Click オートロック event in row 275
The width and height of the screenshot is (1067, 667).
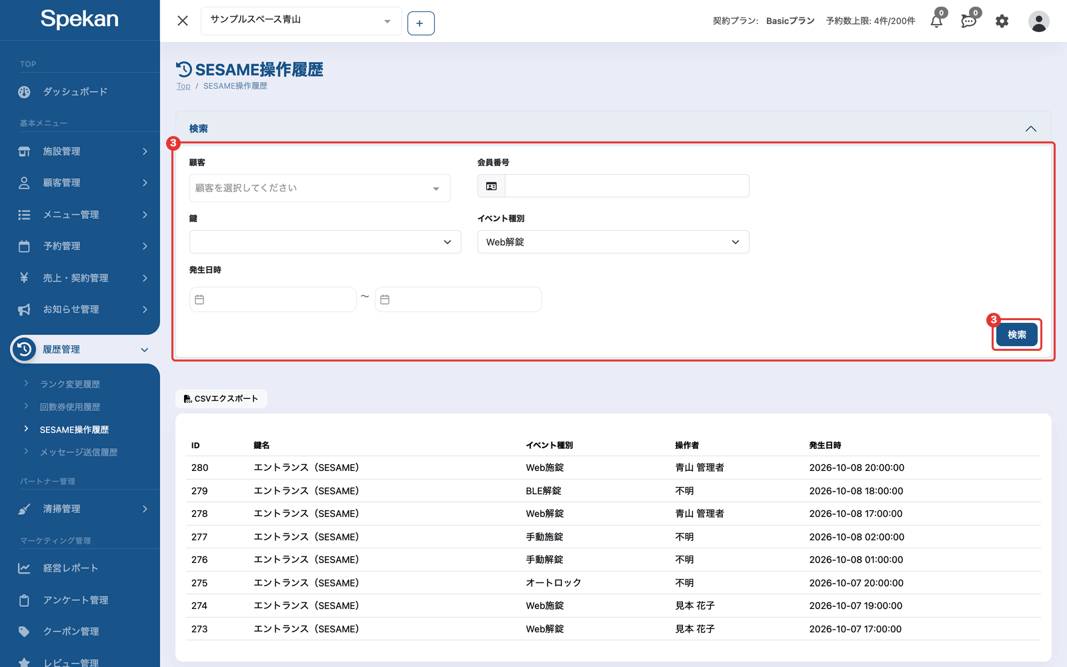click(554, 583)
